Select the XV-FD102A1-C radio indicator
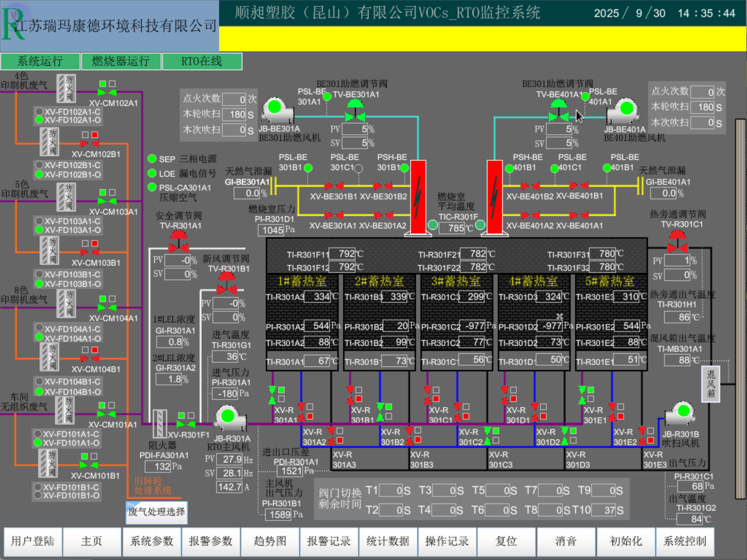Viewport: 747px width, 560px height. pos(39,111)
